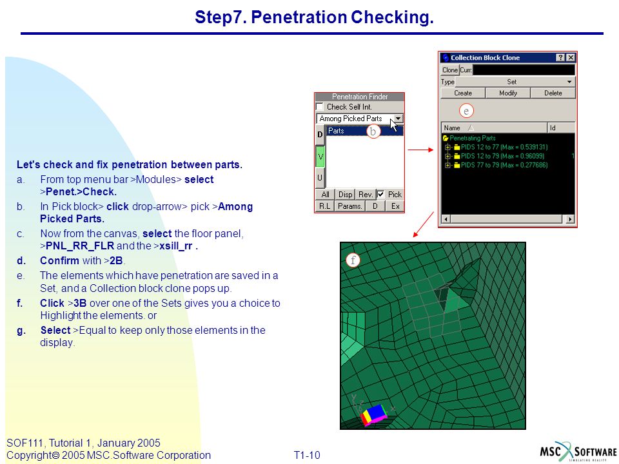Viewport: 619px width, 464px height.
Task: Click the Modify button
Action: (x=507, y=93)
